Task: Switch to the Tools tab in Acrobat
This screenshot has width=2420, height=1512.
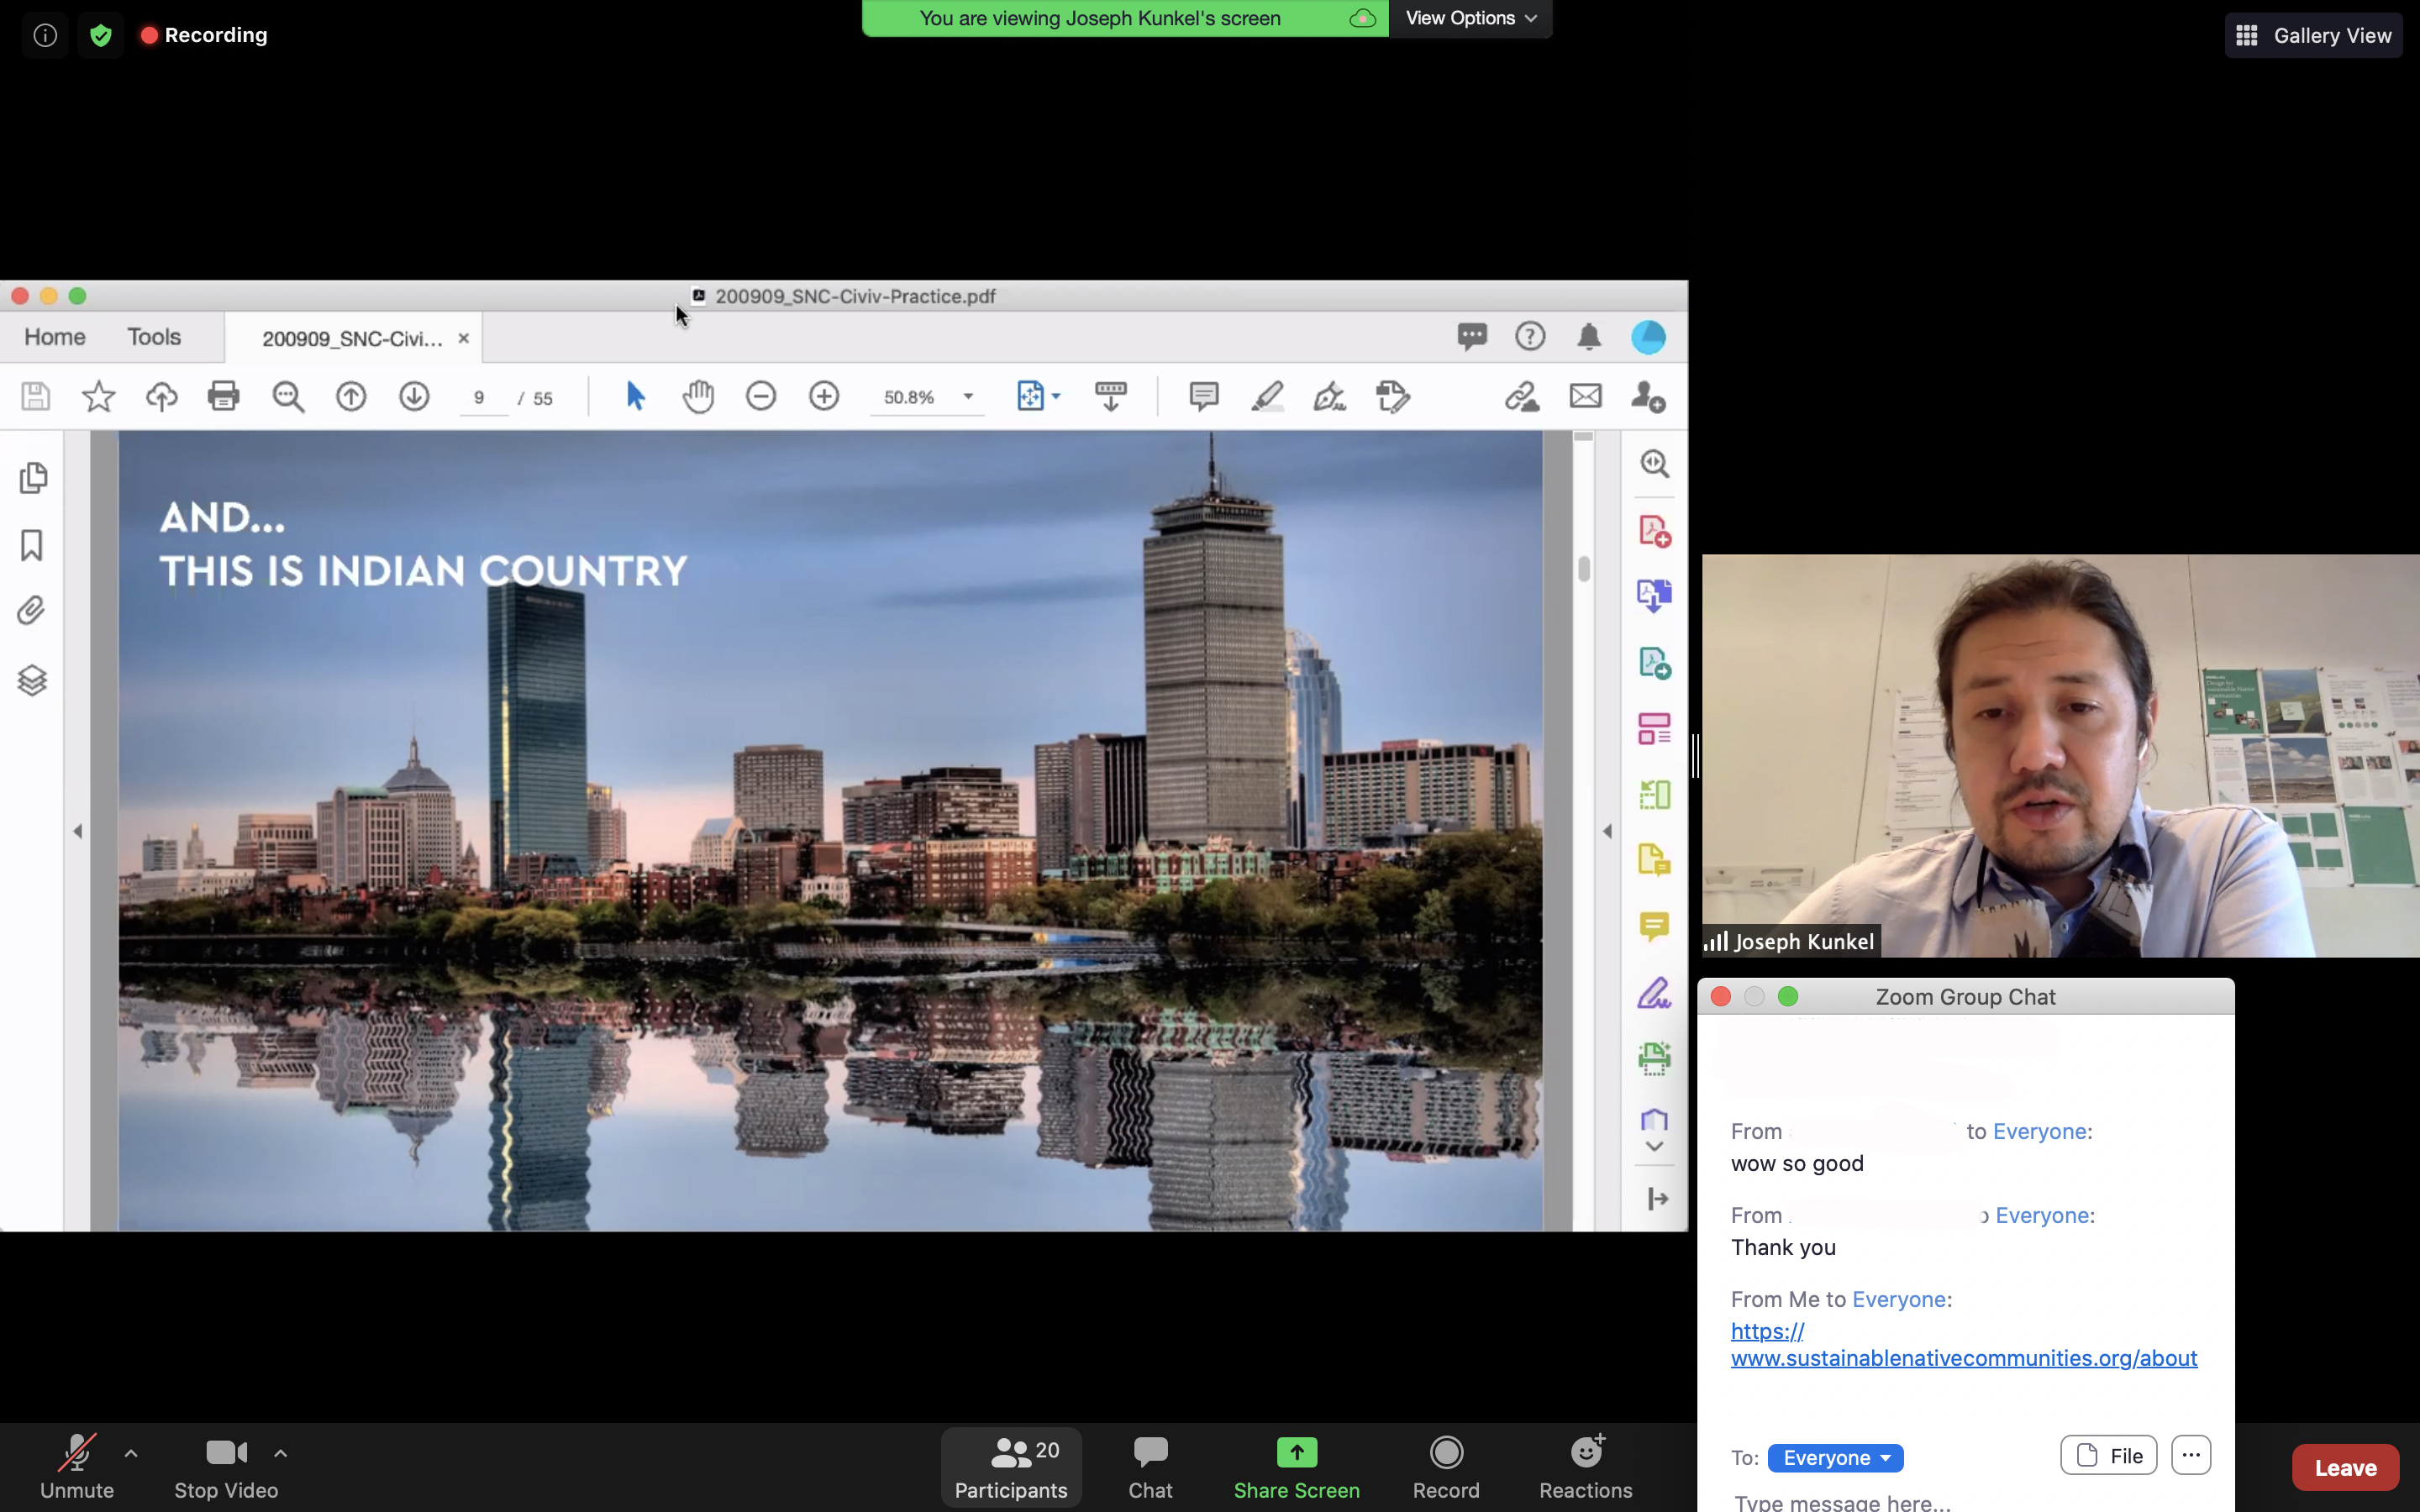Action: 154,337
